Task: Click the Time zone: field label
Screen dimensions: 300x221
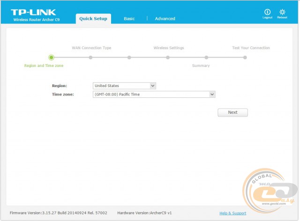Action: coord(63,95)
